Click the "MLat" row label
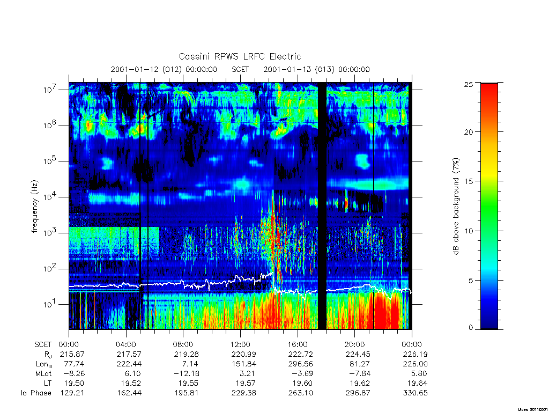The image size is (549, 412). tap(43, 373)
